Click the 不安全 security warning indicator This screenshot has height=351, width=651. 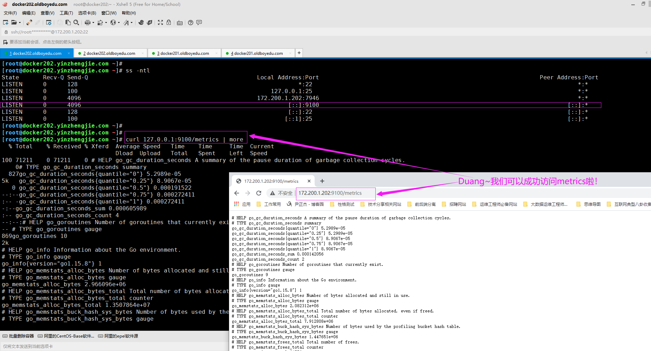point(281,193)
